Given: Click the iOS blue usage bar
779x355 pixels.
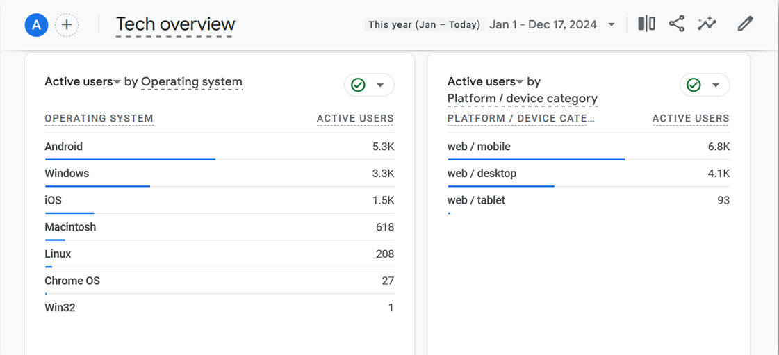Looking at the screenshot, I should click(x=69, y=213).
